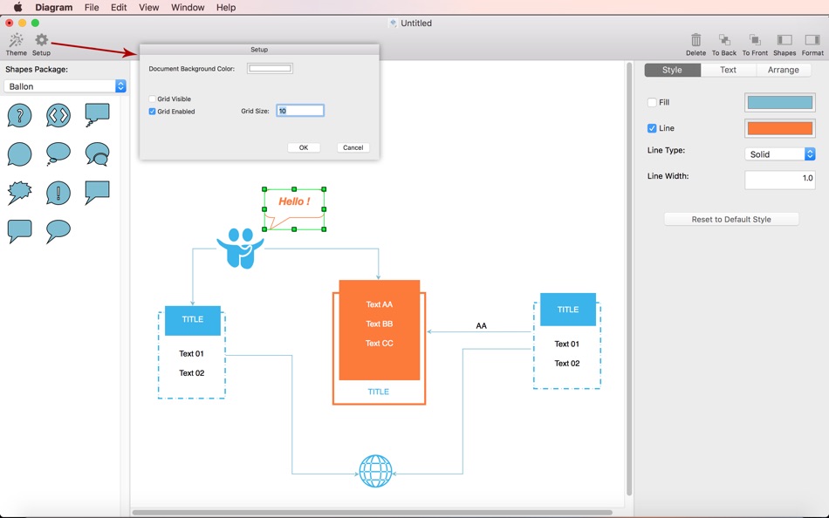Open the Line Type Solid dropdown
The height and width of the screenshot is (518, 829).
coord(780,153)
